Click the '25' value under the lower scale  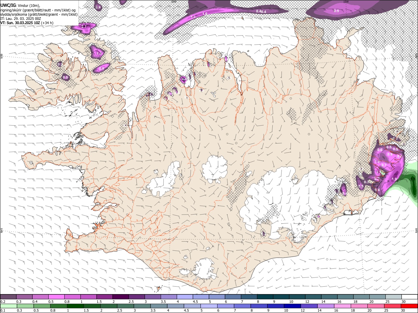tap(387, 310)
